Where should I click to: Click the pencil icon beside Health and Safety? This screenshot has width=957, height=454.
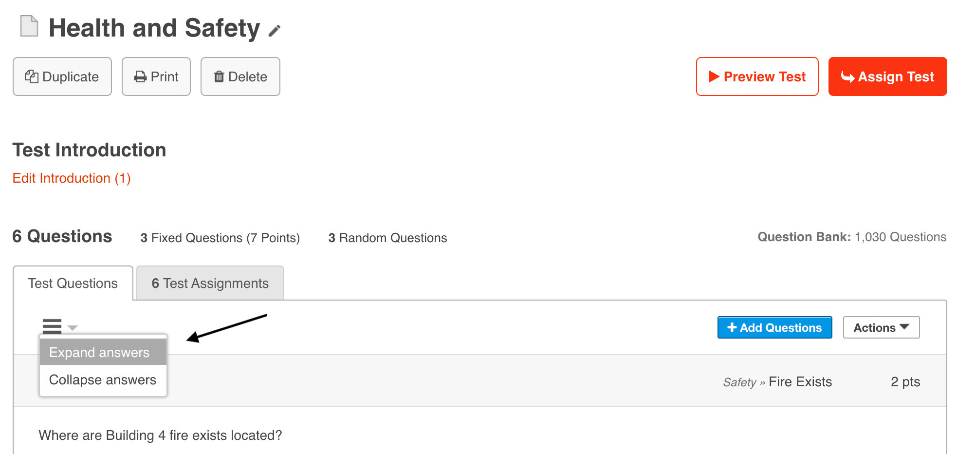coord(275,31)
